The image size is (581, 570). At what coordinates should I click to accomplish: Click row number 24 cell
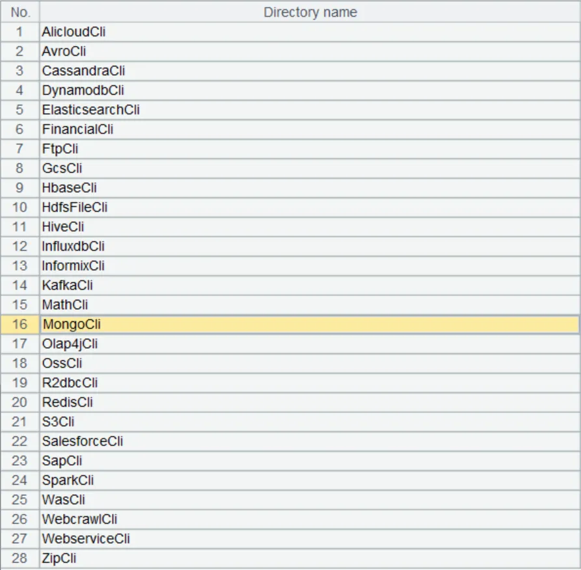(20, 480)
